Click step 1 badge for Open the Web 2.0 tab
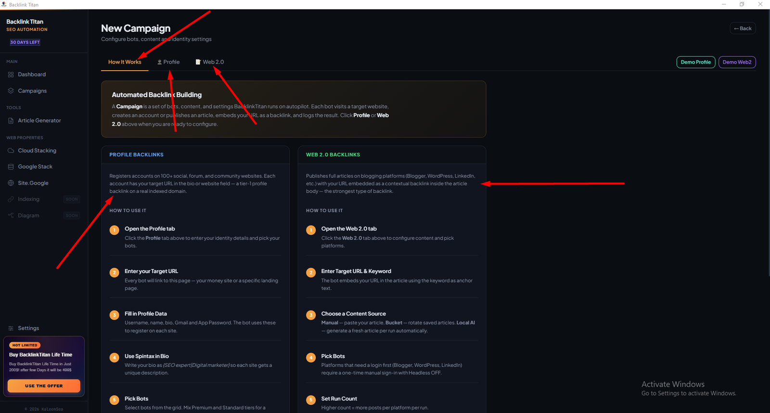 point(311,230)
